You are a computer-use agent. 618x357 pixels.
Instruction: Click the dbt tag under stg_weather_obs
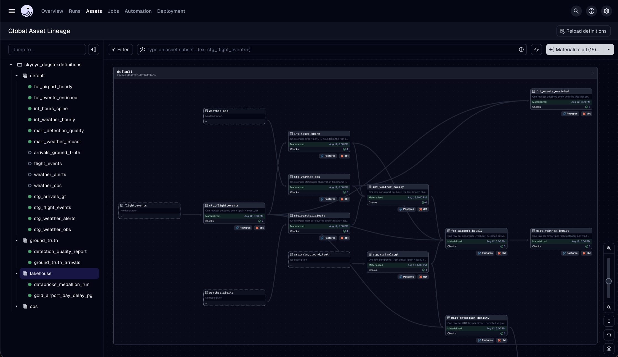(x=344, y=199)
